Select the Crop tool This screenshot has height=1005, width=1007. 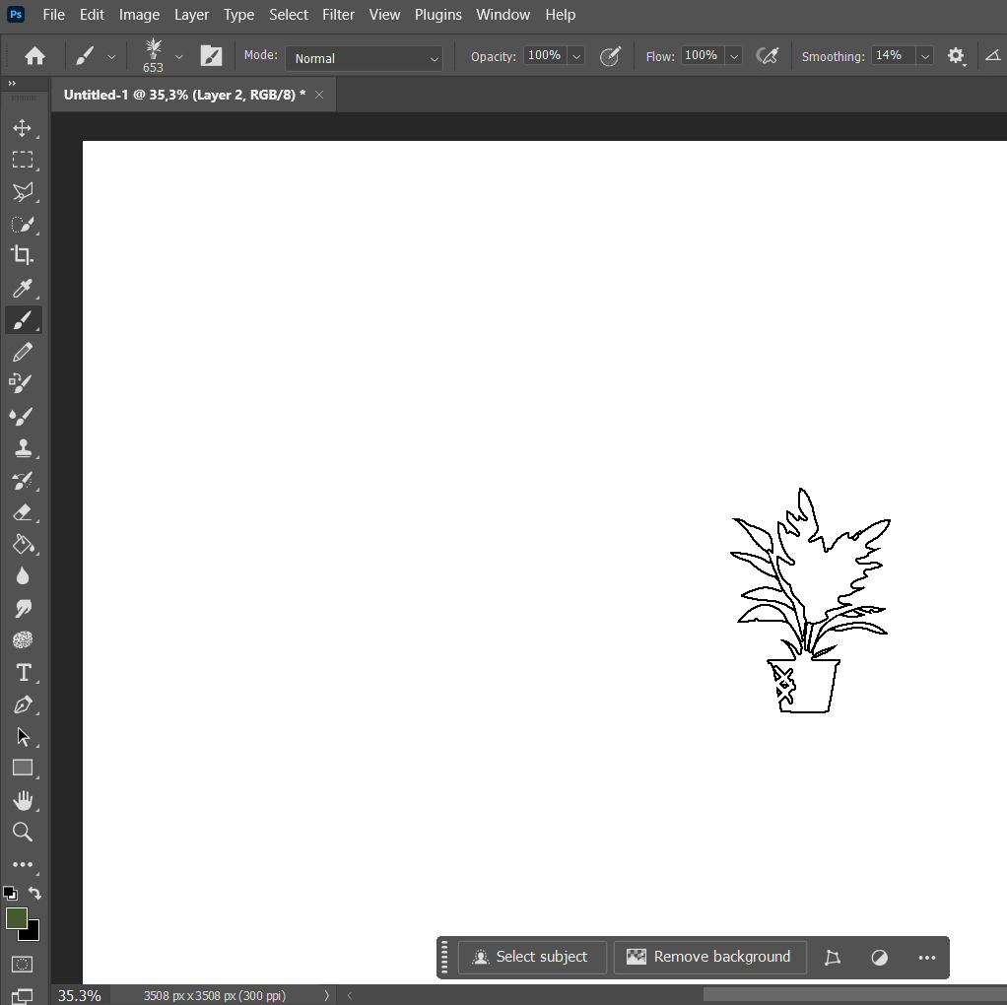tap(23, 255)
